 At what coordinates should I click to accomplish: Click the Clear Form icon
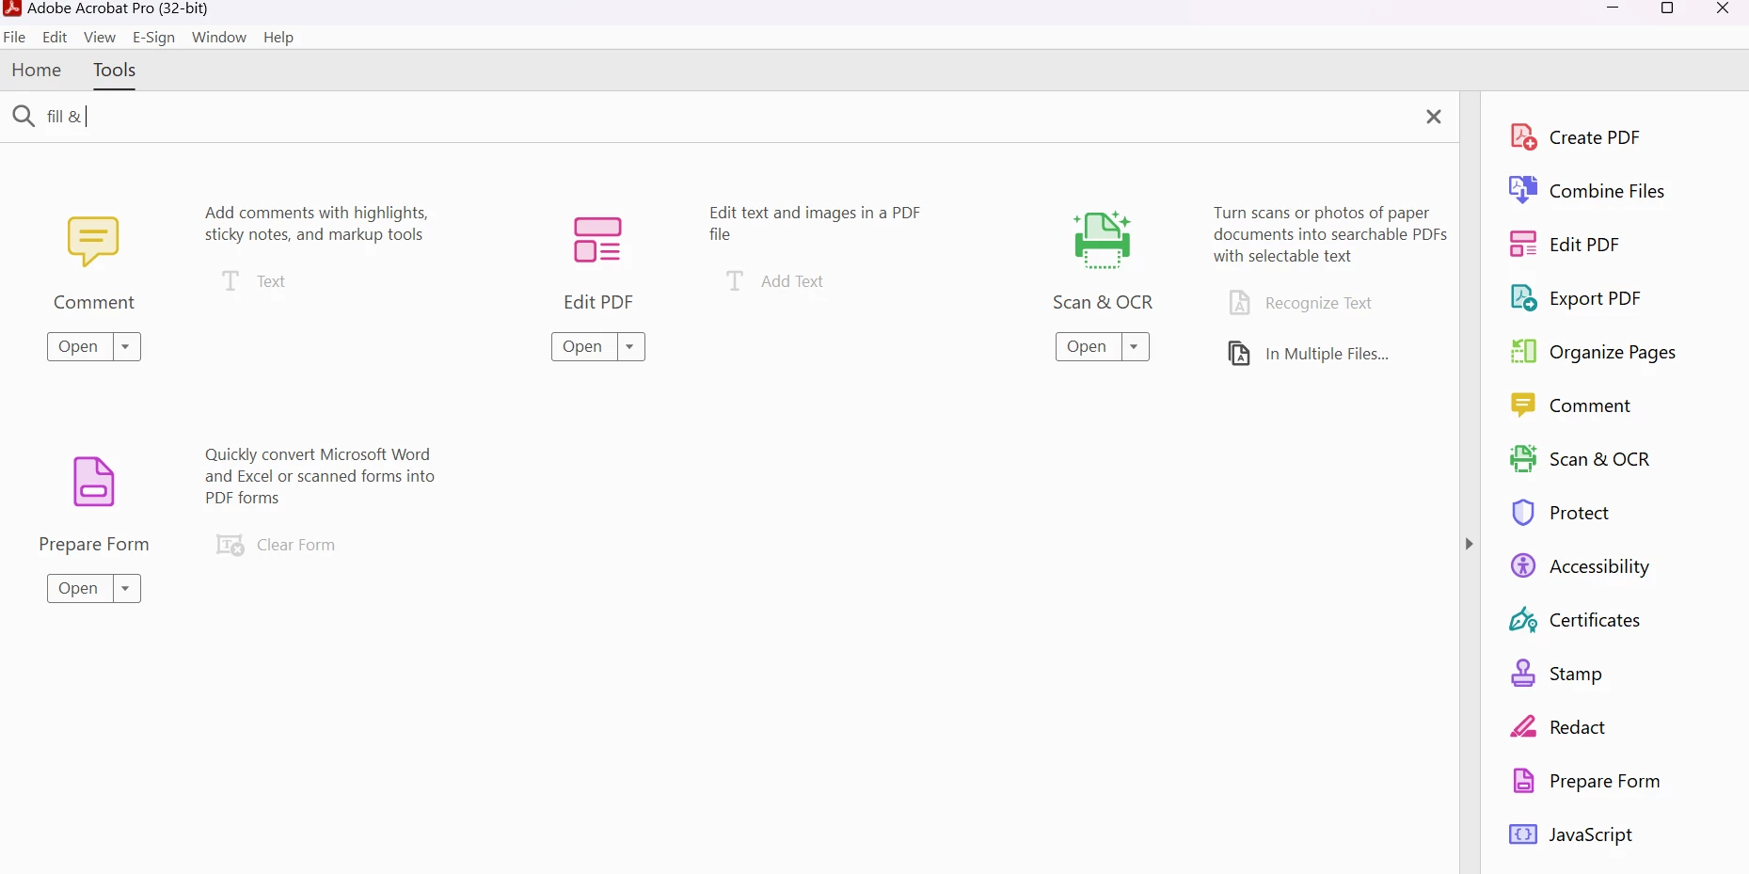click(231, 545)
